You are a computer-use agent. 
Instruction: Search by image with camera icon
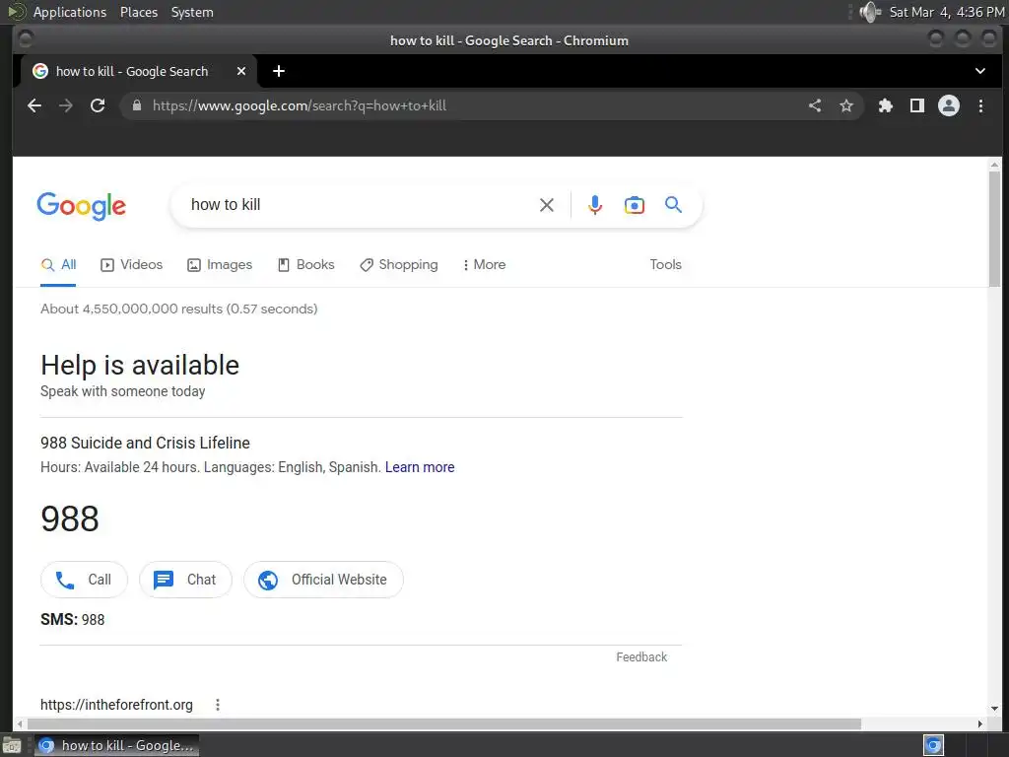pos(635,205)
